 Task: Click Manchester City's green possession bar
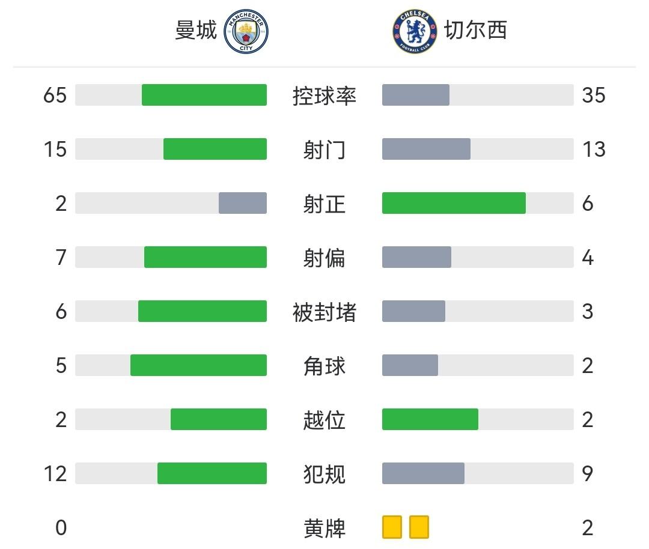point(204,95)
